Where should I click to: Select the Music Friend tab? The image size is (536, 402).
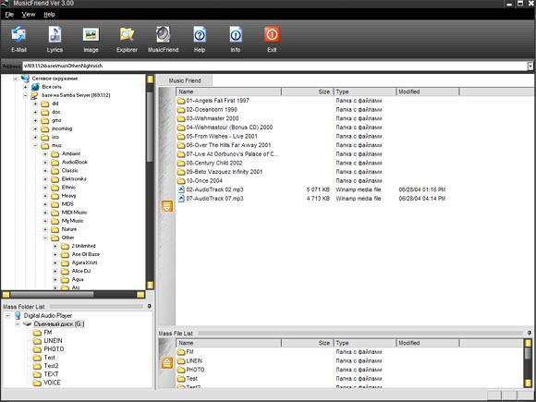pyautogui.click(x=185, y=80)
